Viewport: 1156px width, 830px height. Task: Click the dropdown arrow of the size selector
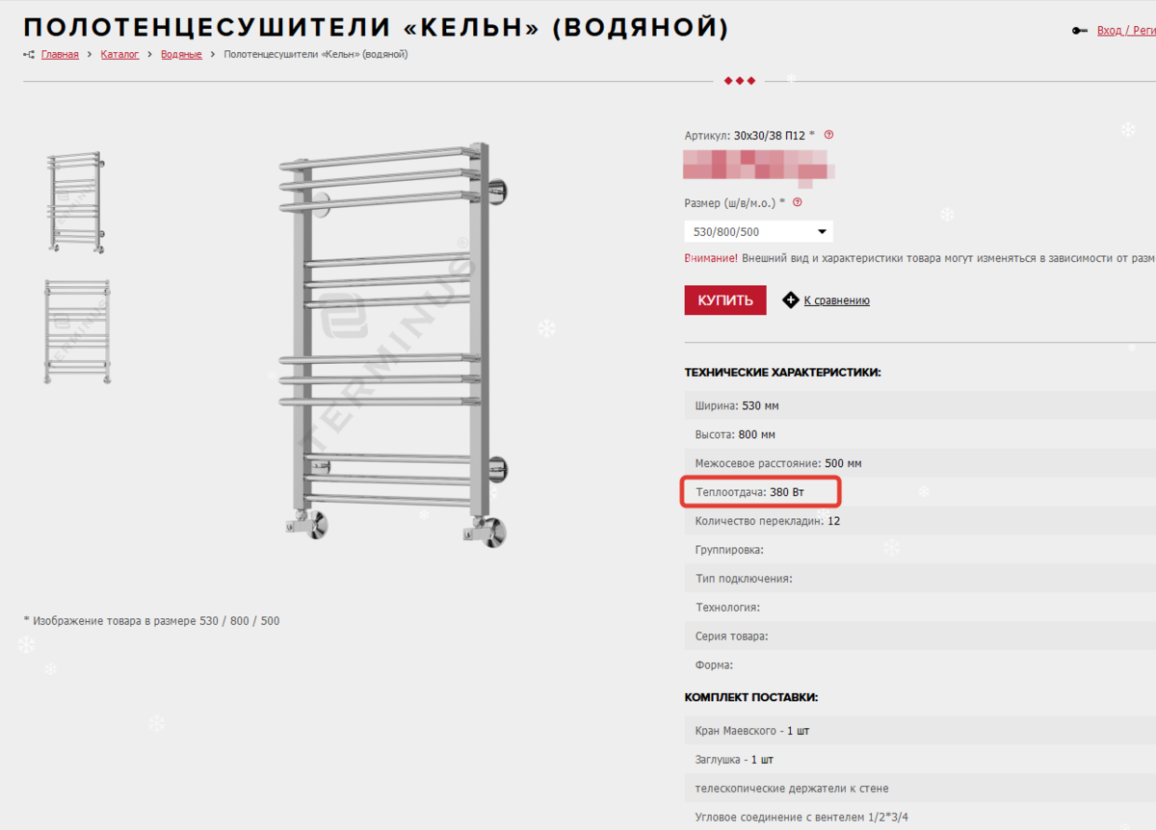click(822, 232)
